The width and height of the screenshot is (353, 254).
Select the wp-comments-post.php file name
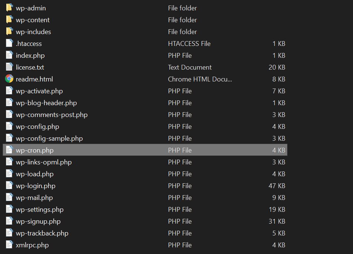click(51, 115)
